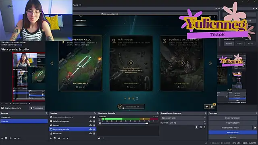Undock the Escenas panel
This screenshot has height=145, width=258.
pyautogui.click(x=46, y=113)
